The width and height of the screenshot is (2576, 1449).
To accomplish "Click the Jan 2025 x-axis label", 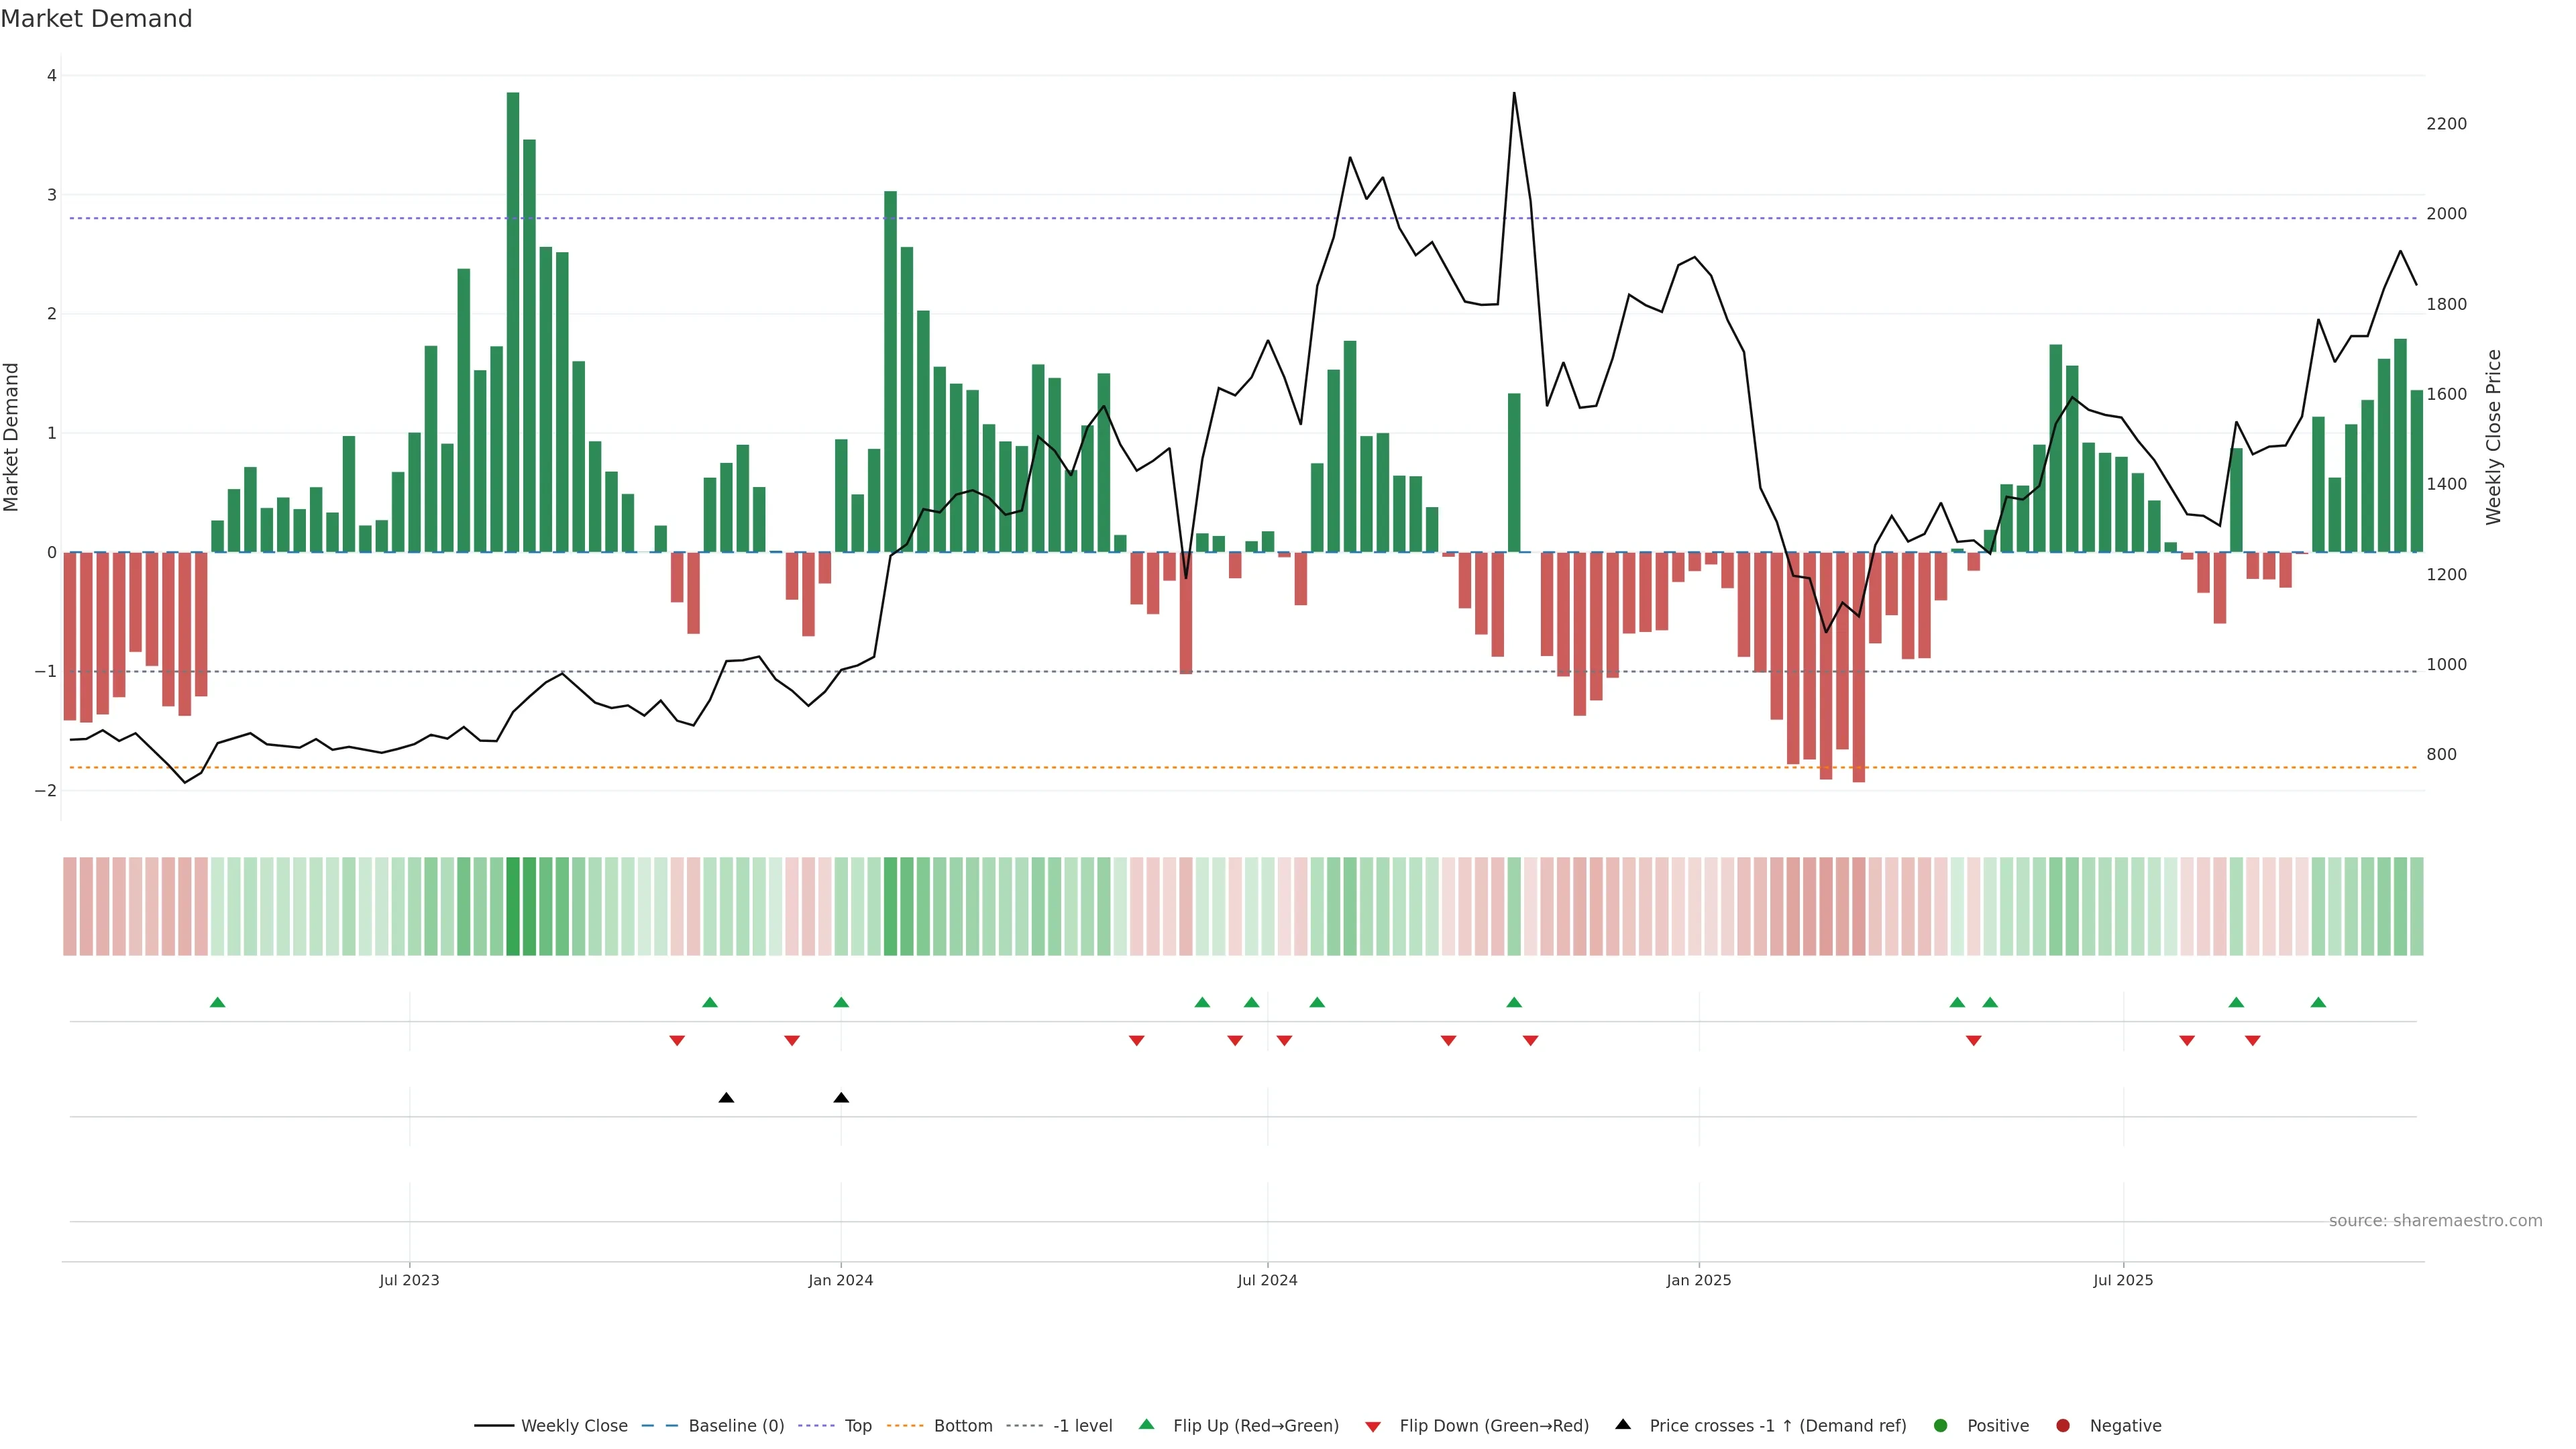I will pyautogui.click(x=1698, y=1280).
